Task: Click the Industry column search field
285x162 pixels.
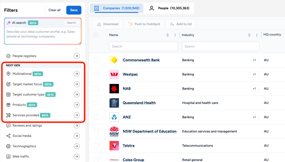Action: click(221, 46)
